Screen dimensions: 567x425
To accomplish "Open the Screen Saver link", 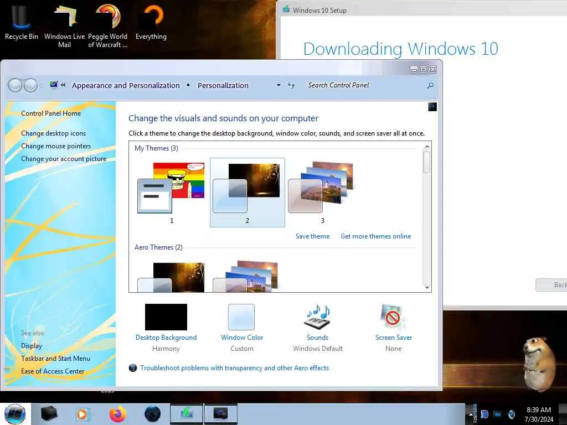I will pos(394,337).
